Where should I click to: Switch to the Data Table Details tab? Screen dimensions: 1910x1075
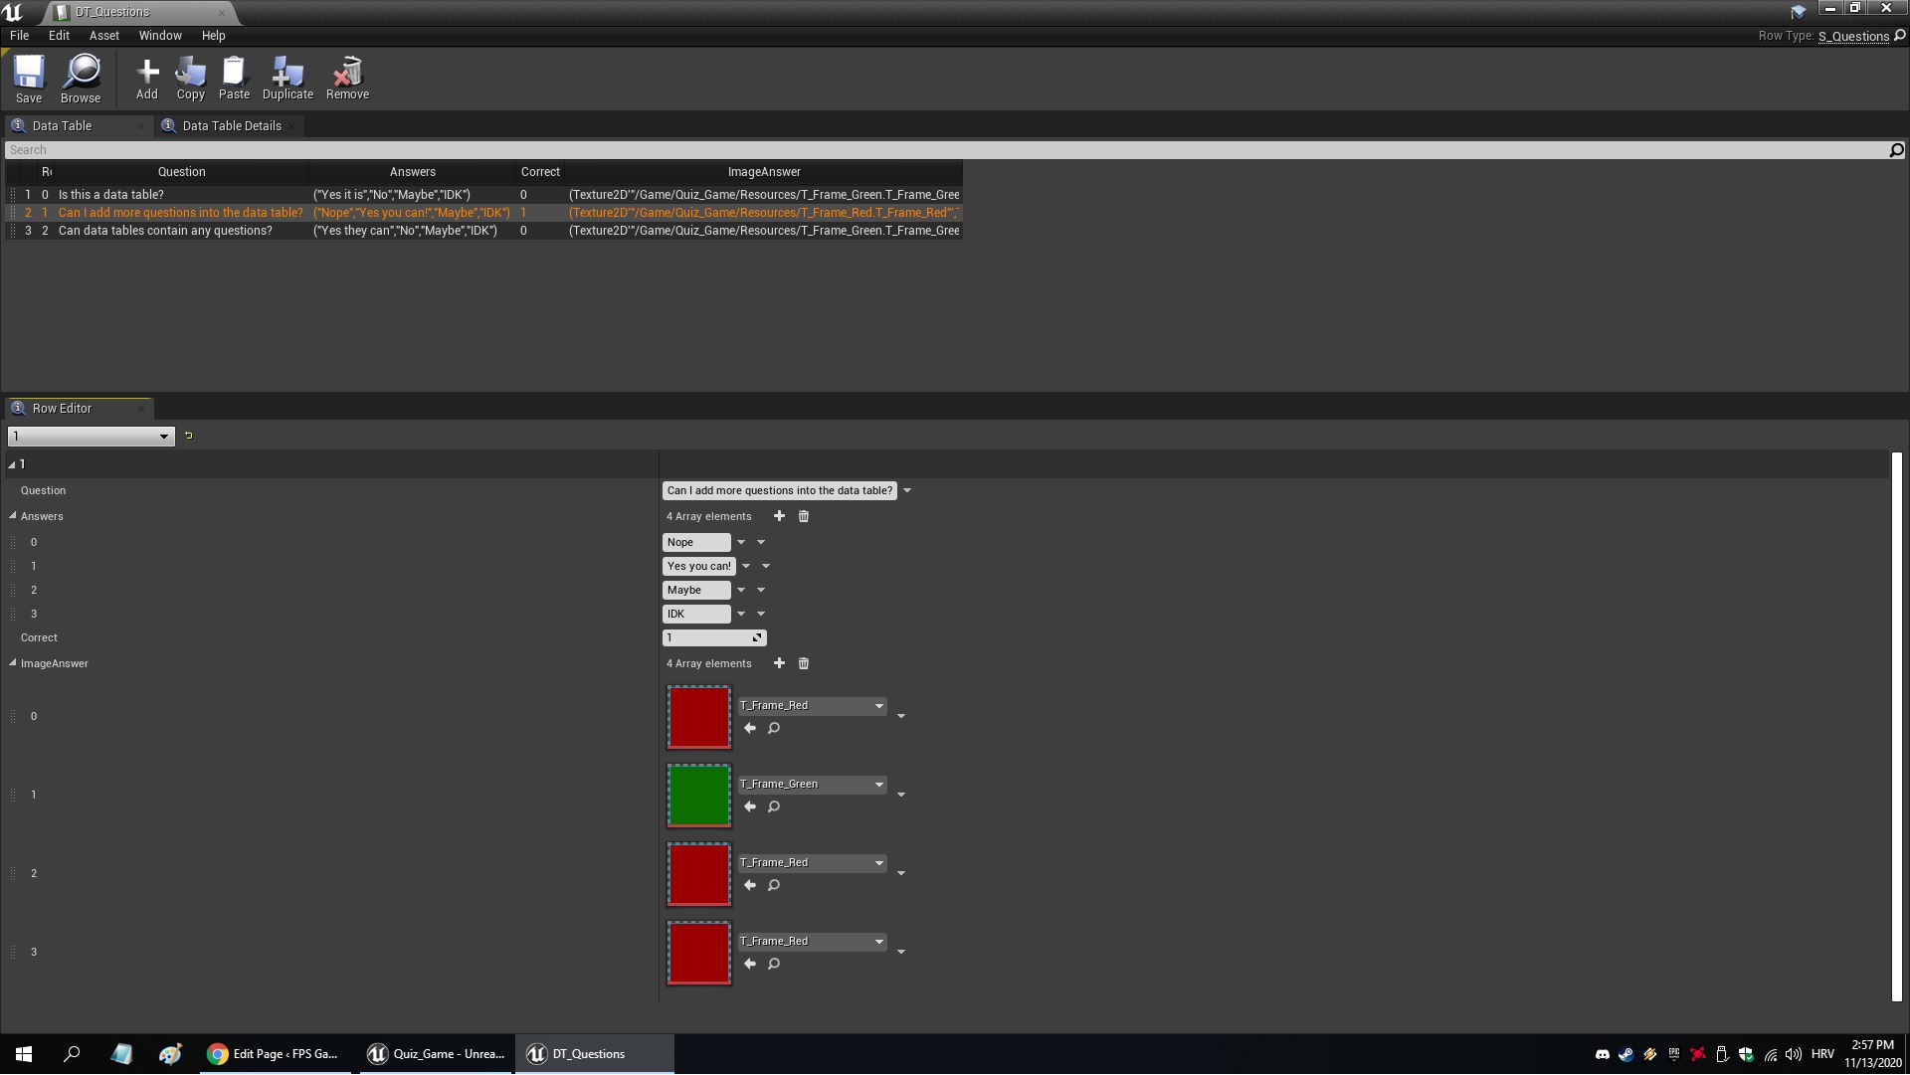231,126
